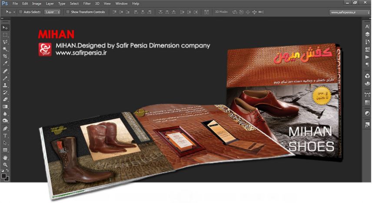This screenshot has height=203, width=372.
Task: Select the Clone Stamp tool
Action: 5,85
